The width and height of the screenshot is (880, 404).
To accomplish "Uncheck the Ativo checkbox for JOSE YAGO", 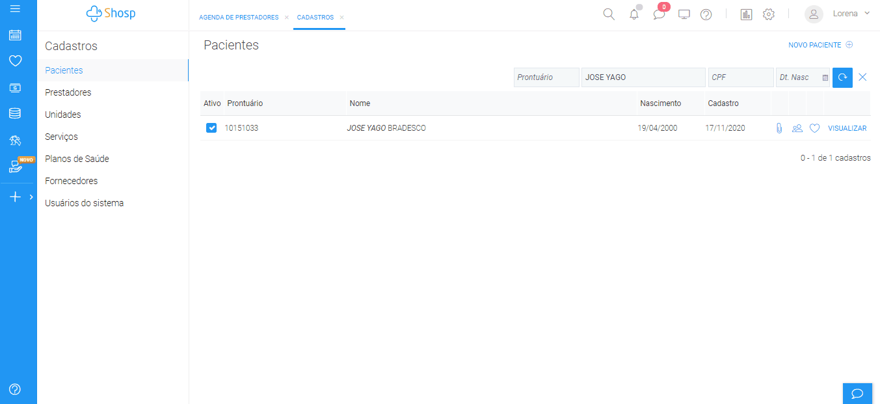I will click(x=211, y=128).
